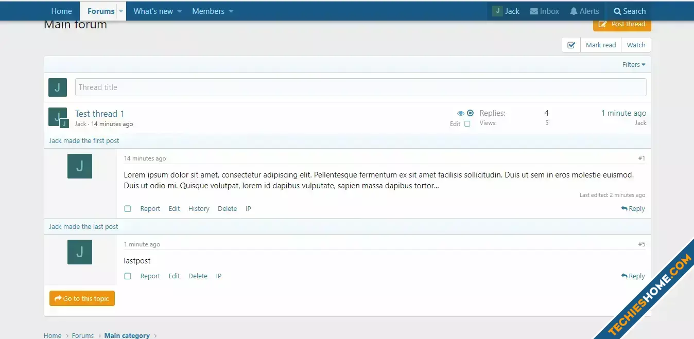Select the Forums tab
Viewport: 694px width, 339px height.
pyautogui.click(x=101, y=11)
